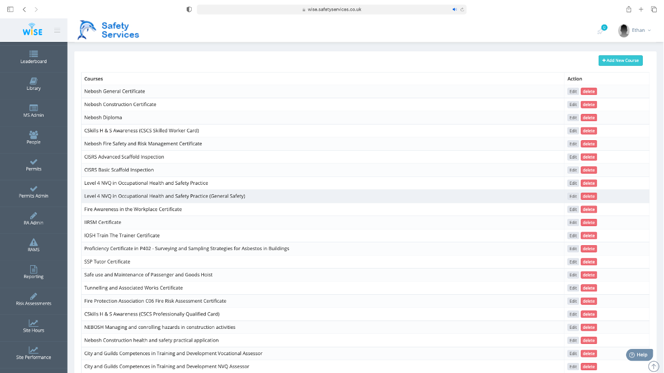Image resolution: width=664 pixels, height=373 pixels.
Task: Open the notifications icon with badge
Action: point(602,30)
